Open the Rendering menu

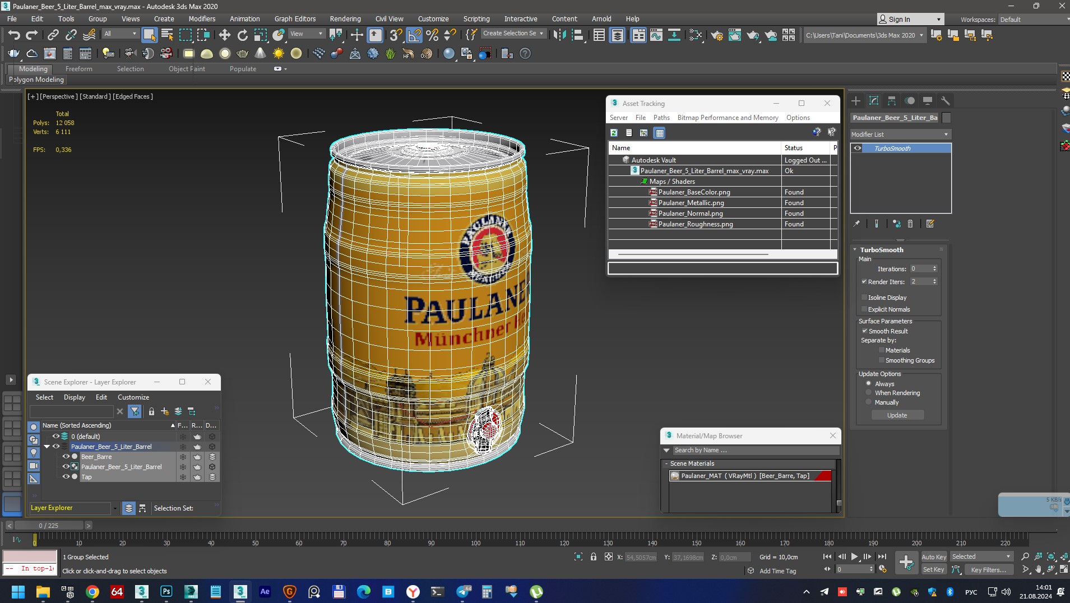[x=345, y=18]
